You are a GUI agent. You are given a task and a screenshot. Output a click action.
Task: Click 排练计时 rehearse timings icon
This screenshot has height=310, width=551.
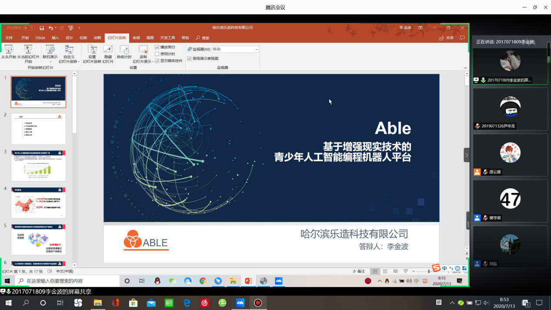click(x=124, y=50)
